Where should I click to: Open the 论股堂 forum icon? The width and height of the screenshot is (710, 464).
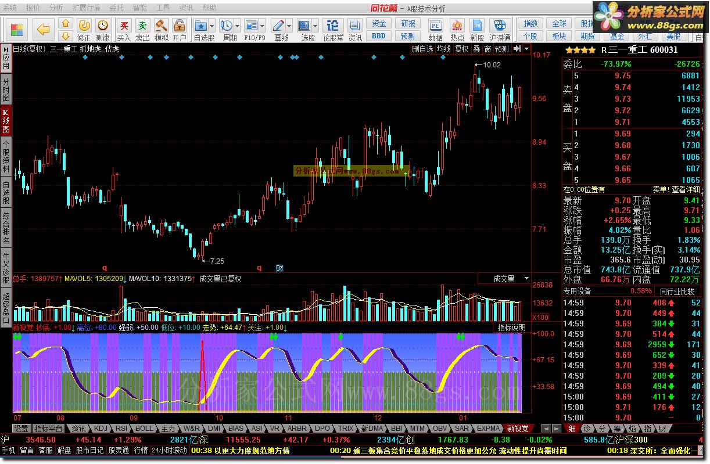pyautogui.click(x=333, y=30)
